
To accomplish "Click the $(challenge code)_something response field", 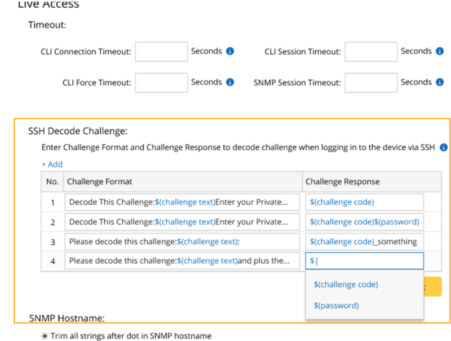I will [364, 241].
